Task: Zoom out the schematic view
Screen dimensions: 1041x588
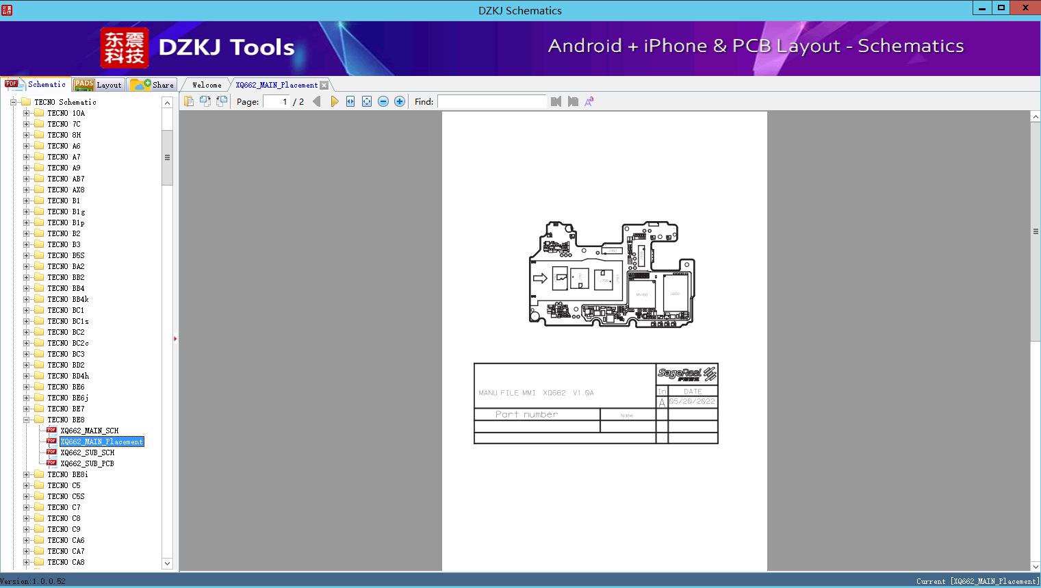Action: 383,101
